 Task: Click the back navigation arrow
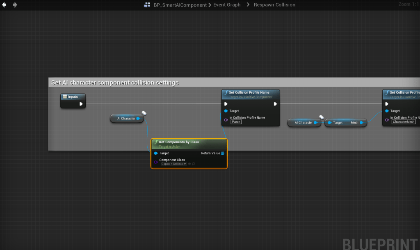(x=5, y=5)
